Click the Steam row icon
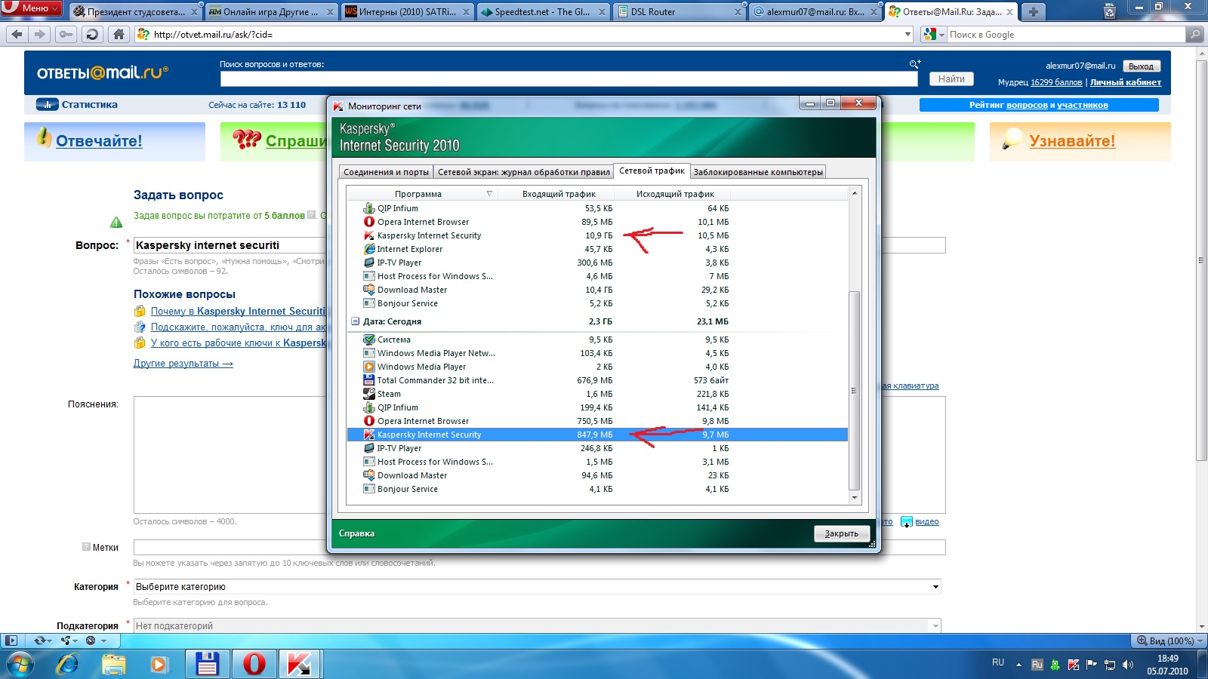The width and height of the screenshot is (1208, 679). [369, 394]
